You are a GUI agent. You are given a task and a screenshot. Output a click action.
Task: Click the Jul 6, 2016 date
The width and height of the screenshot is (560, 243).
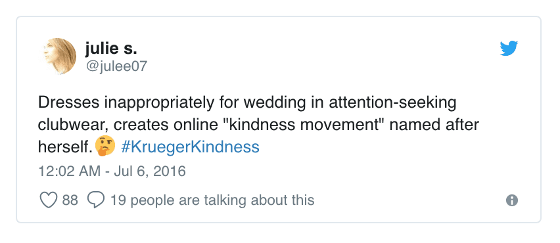coord(150,171)
